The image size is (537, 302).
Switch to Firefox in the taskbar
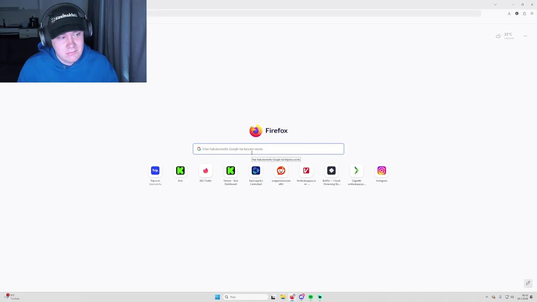point(292,297)
